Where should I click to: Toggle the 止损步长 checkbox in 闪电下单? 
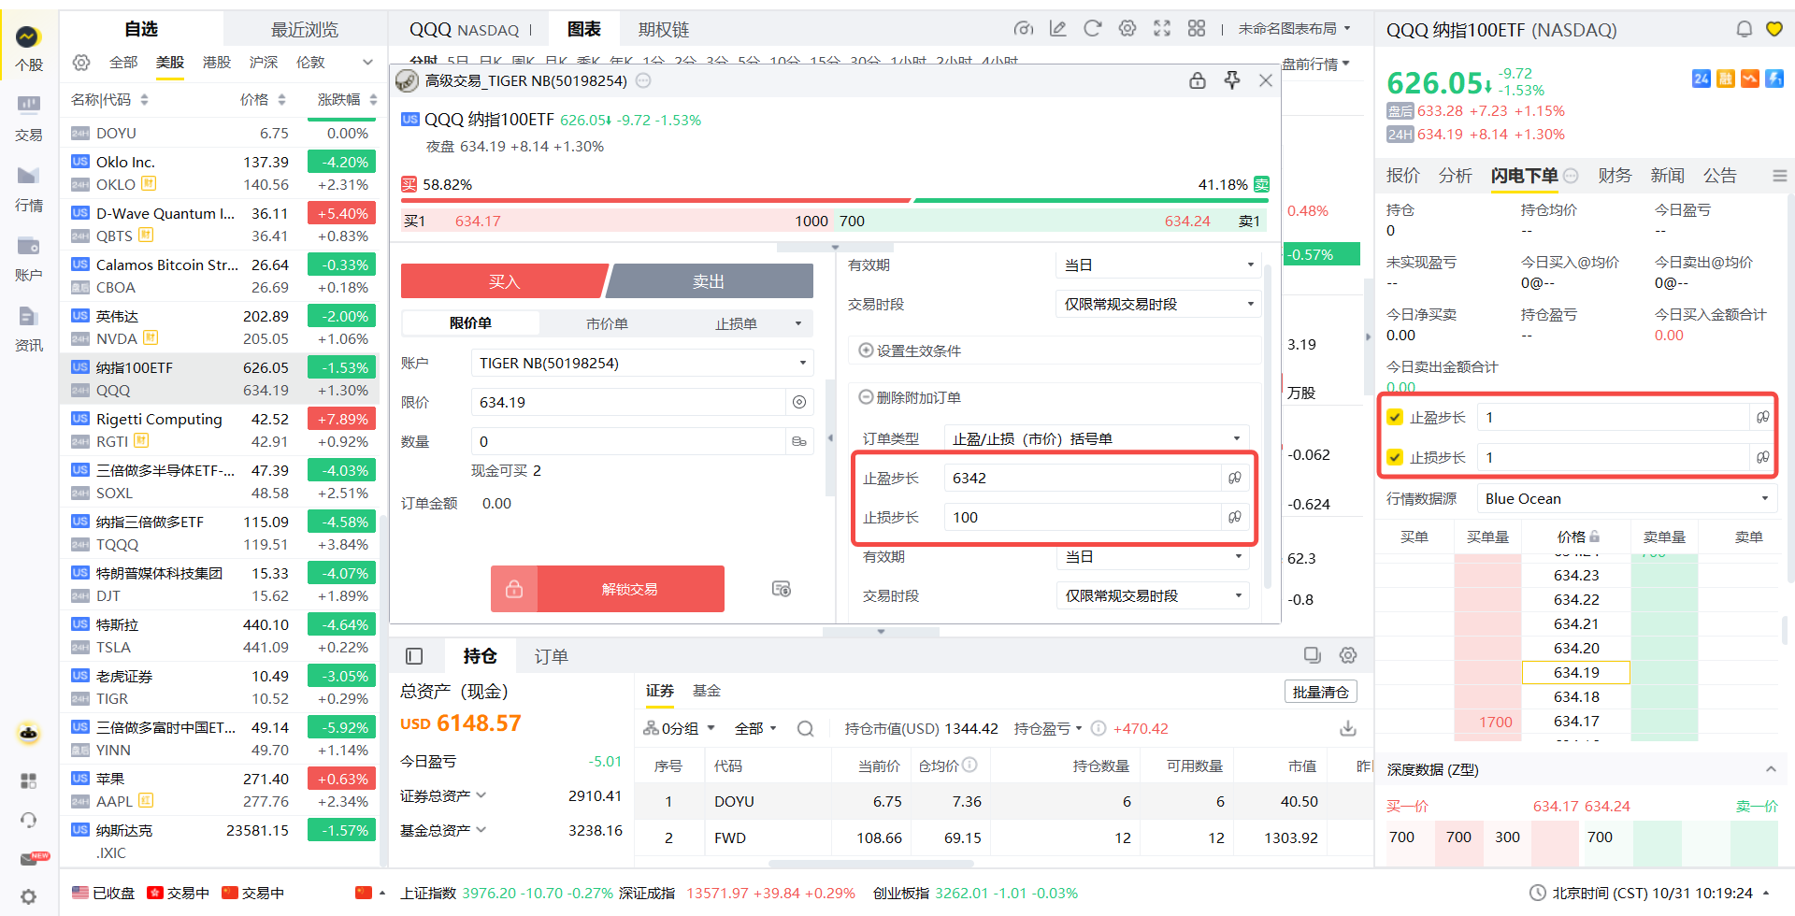click(1396, 457)
